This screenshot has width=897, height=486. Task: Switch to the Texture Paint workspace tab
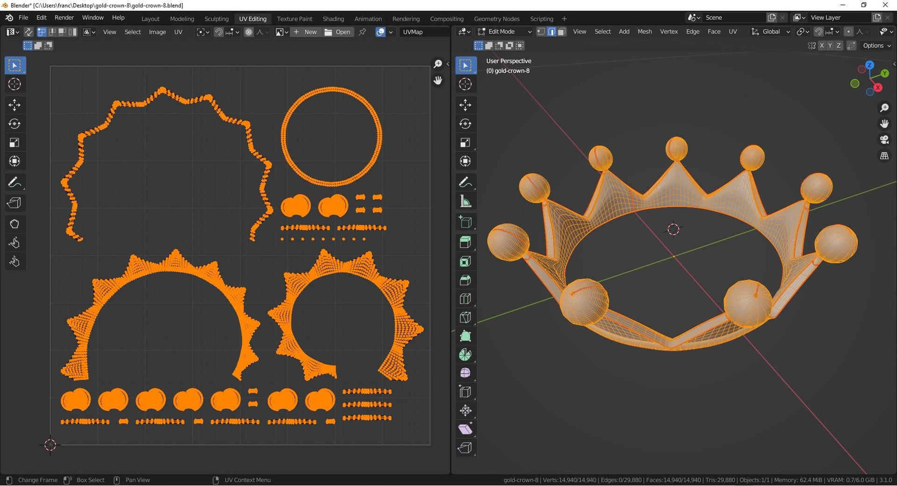coord(294,19)
